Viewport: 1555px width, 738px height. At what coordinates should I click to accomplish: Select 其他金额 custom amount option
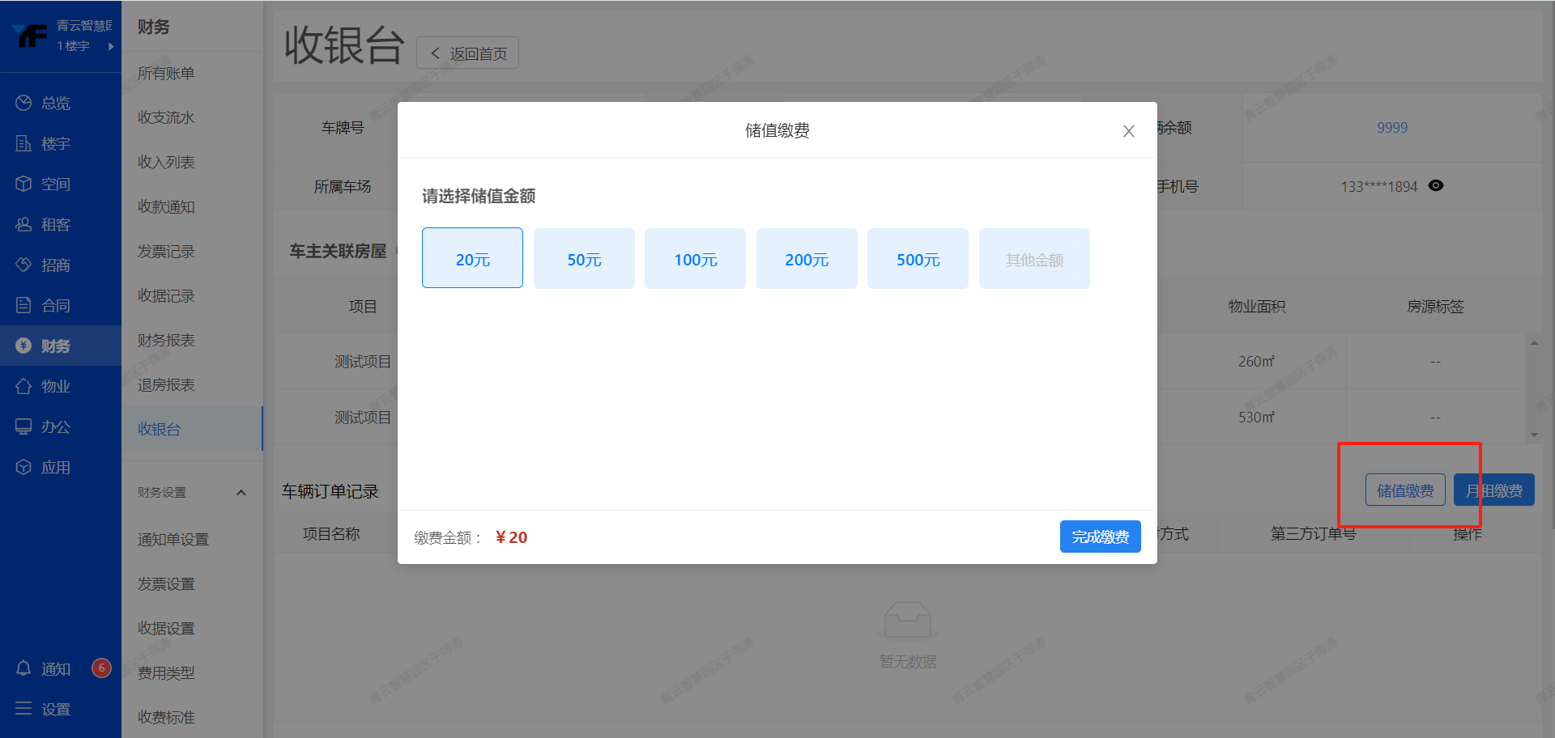[1034, 258]
